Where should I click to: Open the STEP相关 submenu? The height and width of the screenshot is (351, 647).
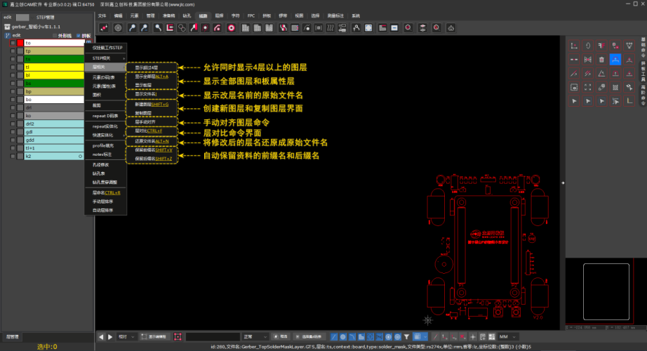pyautogui.click(x=106, y=58)
